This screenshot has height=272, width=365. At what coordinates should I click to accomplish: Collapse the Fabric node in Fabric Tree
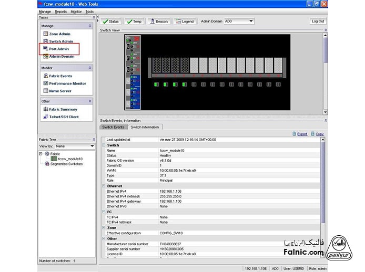41,154
